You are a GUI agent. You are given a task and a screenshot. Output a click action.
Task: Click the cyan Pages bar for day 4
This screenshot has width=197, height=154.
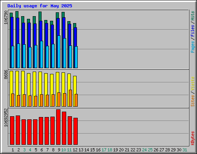30,57
